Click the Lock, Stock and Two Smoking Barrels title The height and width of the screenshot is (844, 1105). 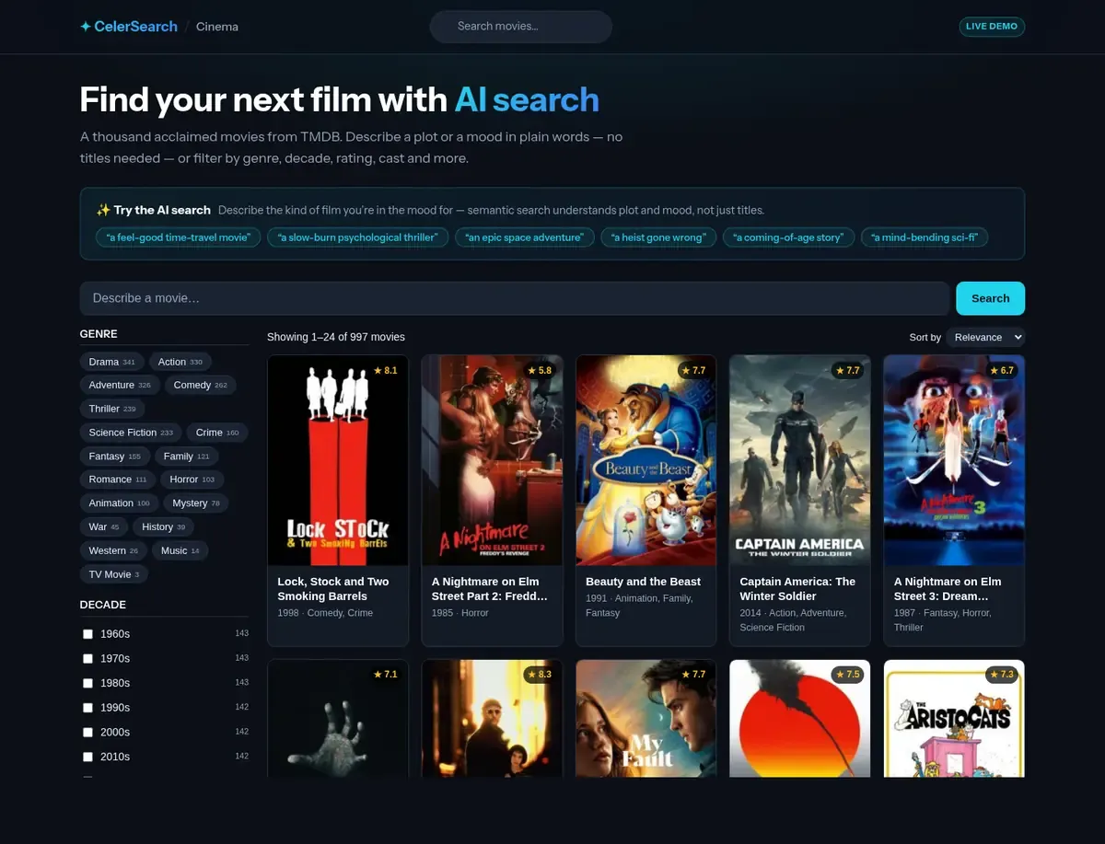click(x=332, y=589)
